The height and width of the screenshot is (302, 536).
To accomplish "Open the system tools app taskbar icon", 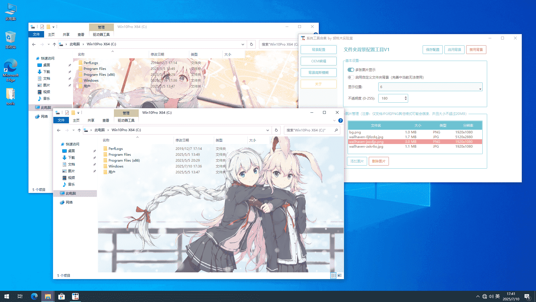I will (x=75, y=296).
